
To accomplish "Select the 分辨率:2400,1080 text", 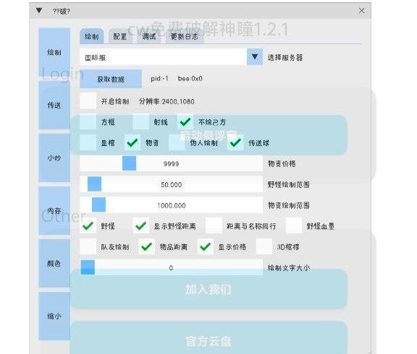I will (x=167, y=101).
